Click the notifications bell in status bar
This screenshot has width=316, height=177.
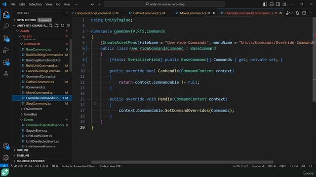pyautogui.click(x=311, y=166)
